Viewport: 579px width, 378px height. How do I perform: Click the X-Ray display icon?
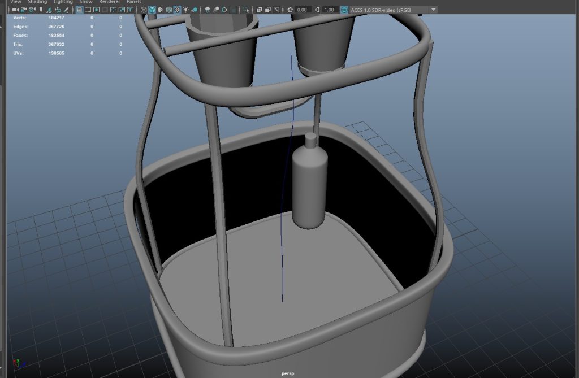coord(260,10)
